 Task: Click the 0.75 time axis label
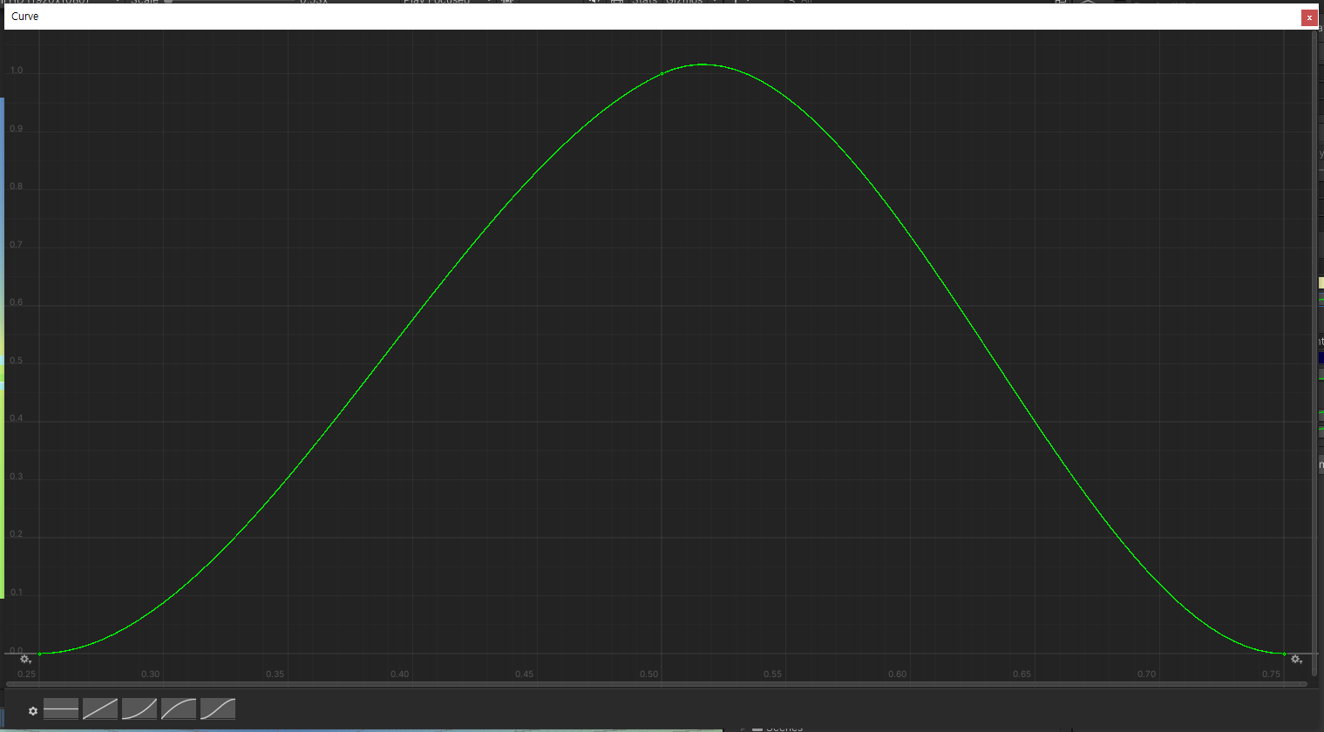click(x=1272, y=674)
